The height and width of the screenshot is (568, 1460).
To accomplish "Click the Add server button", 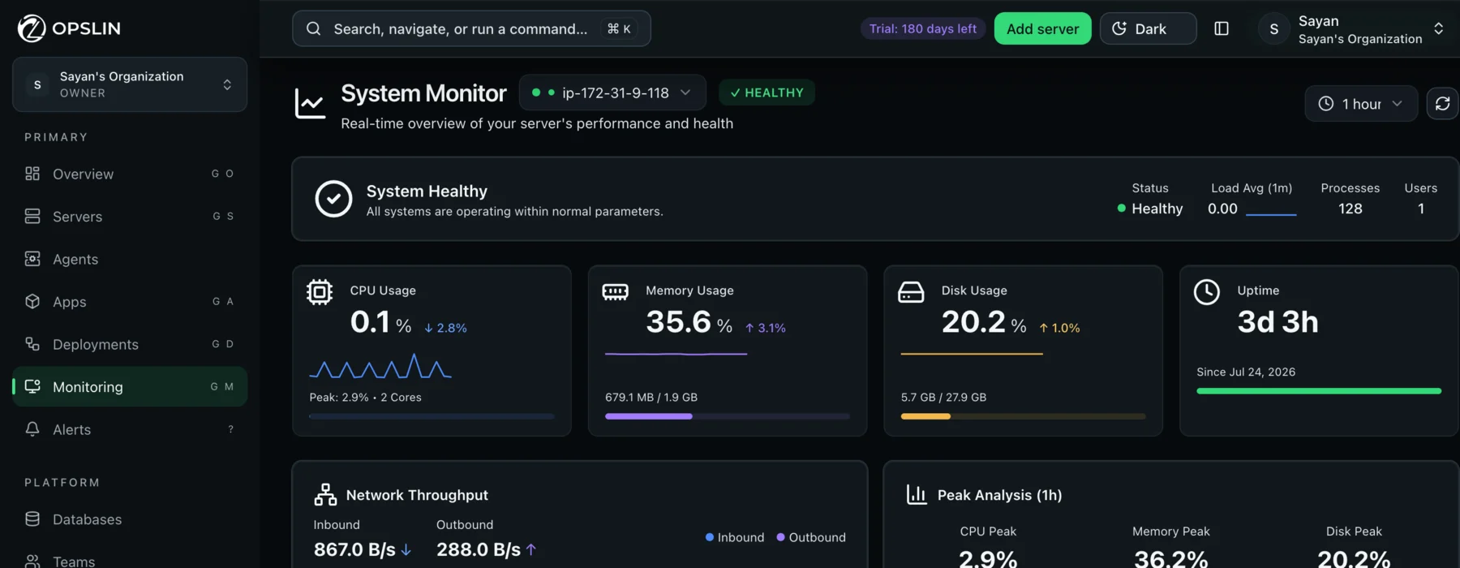I will point(1042,28).
